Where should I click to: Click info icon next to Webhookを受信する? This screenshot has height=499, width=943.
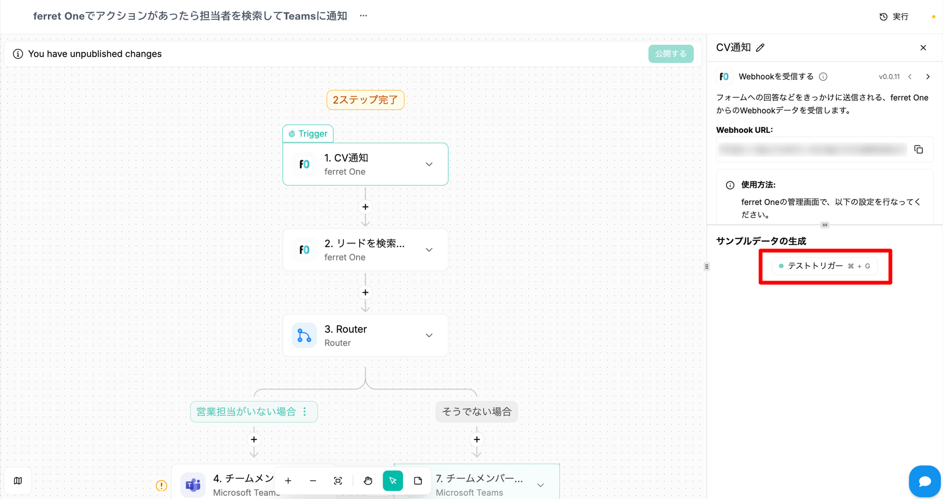(x=823, y=77)
